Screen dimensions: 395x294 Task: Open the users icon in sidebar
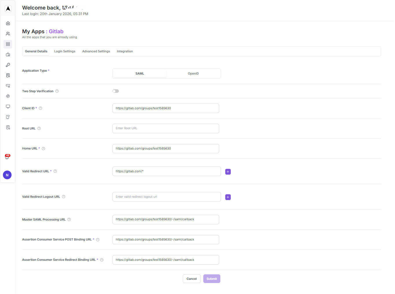click(8, 34)
